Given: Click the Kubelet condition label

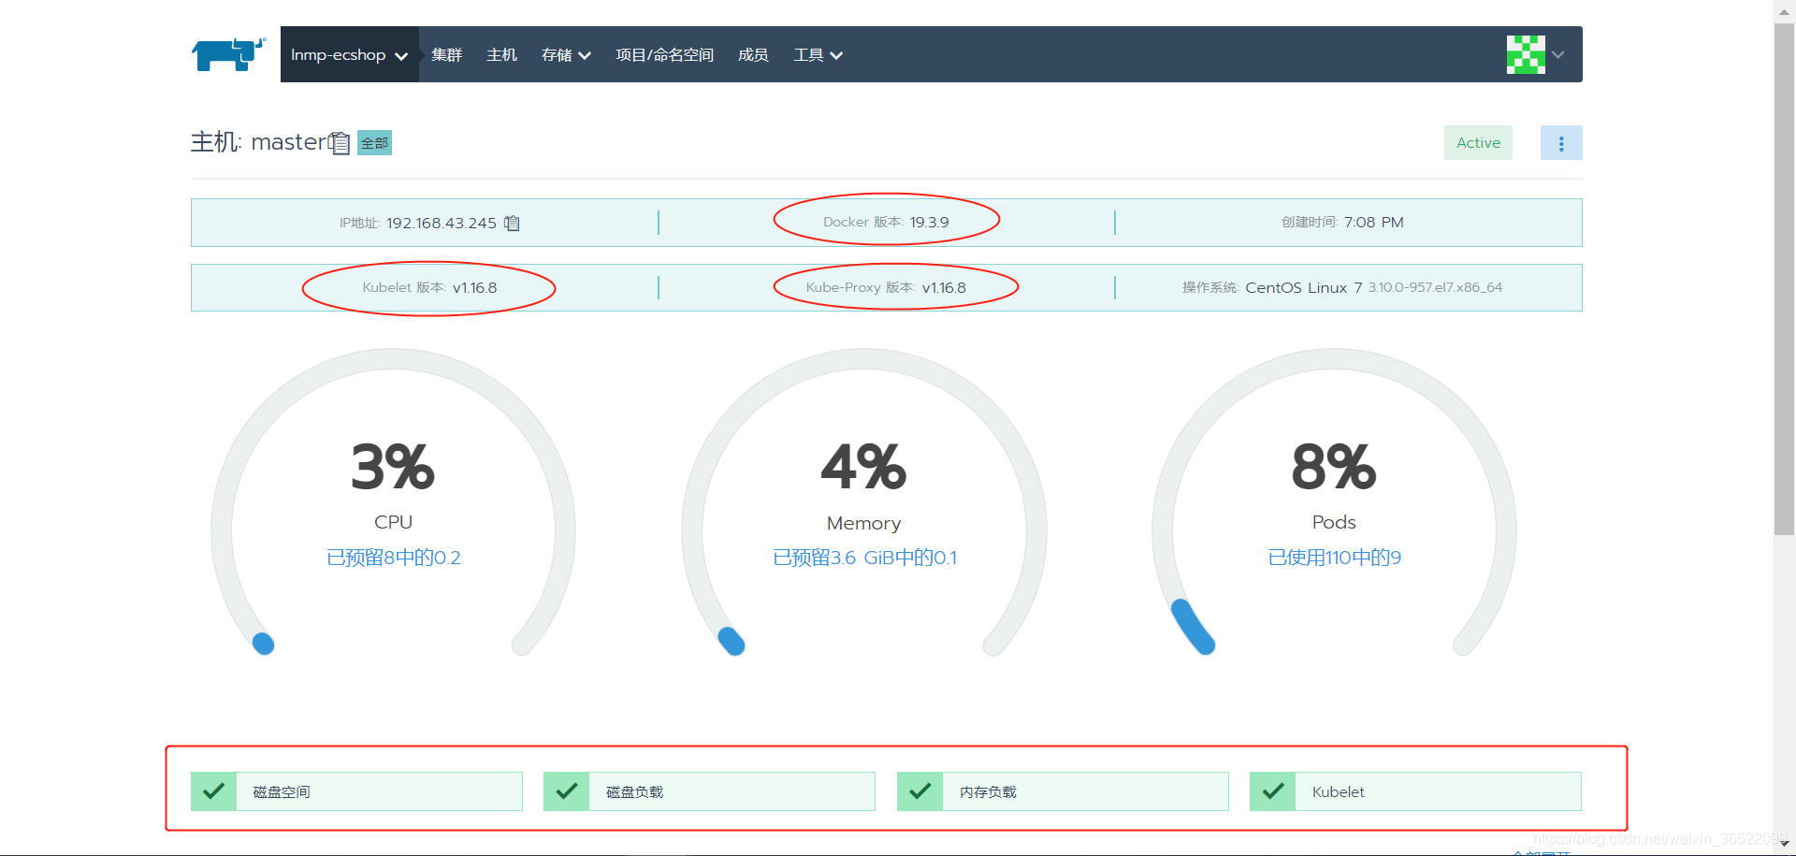Looking at the screenshot, I should pyautogui.click(x=1338, y=791).
